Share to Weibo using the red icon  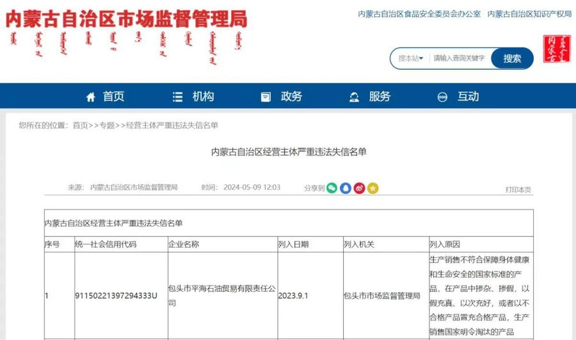point(360,188)
